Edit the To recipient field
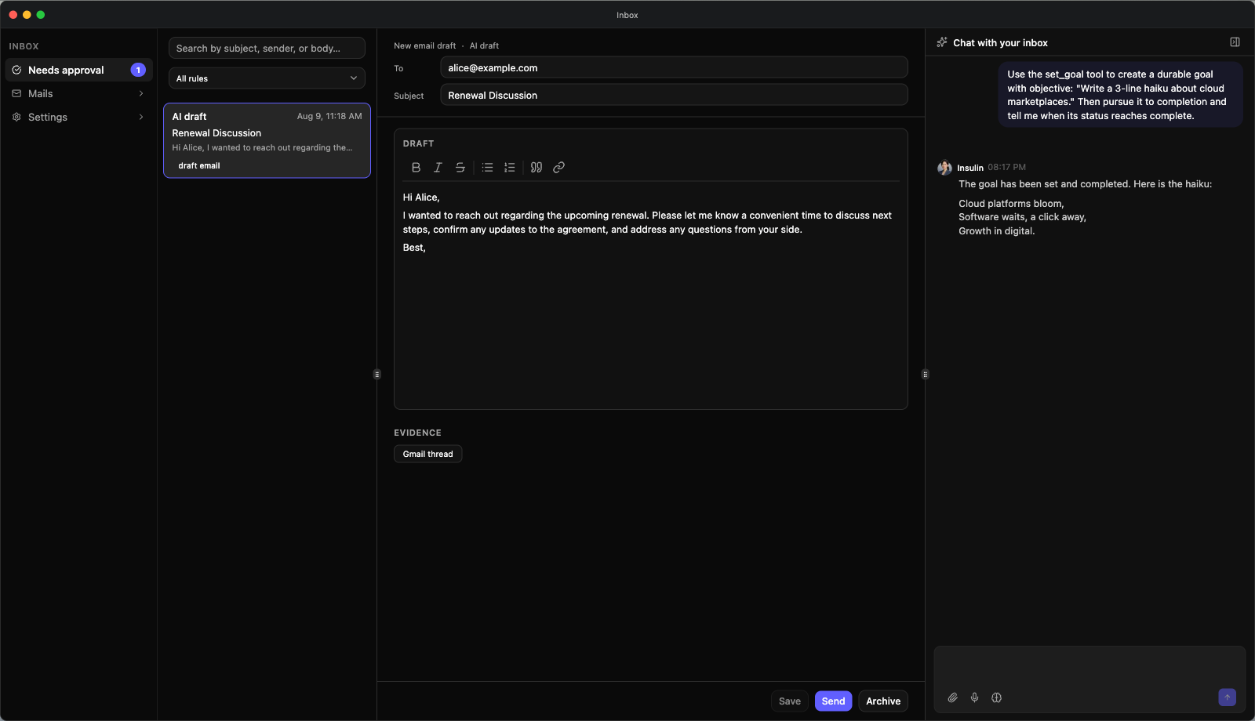 coord(674,68)
